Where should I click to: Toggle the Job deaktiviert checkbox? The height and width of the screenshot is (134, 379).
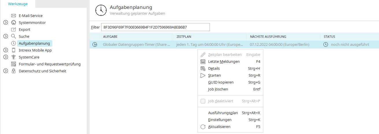(203, 101)
